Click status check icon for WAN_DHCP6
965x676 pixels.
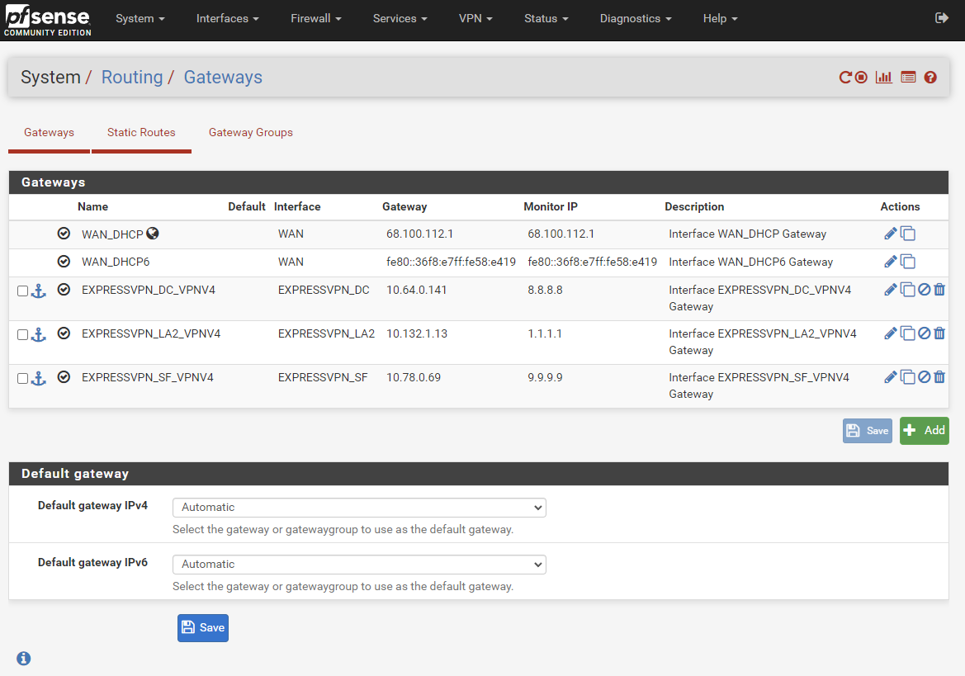64,261
